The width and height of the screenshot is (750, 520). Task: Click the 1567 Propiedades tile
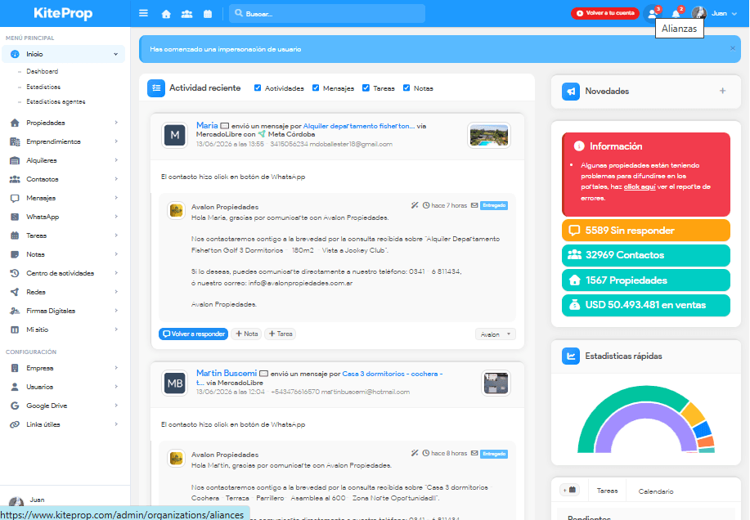click(646, 280)
